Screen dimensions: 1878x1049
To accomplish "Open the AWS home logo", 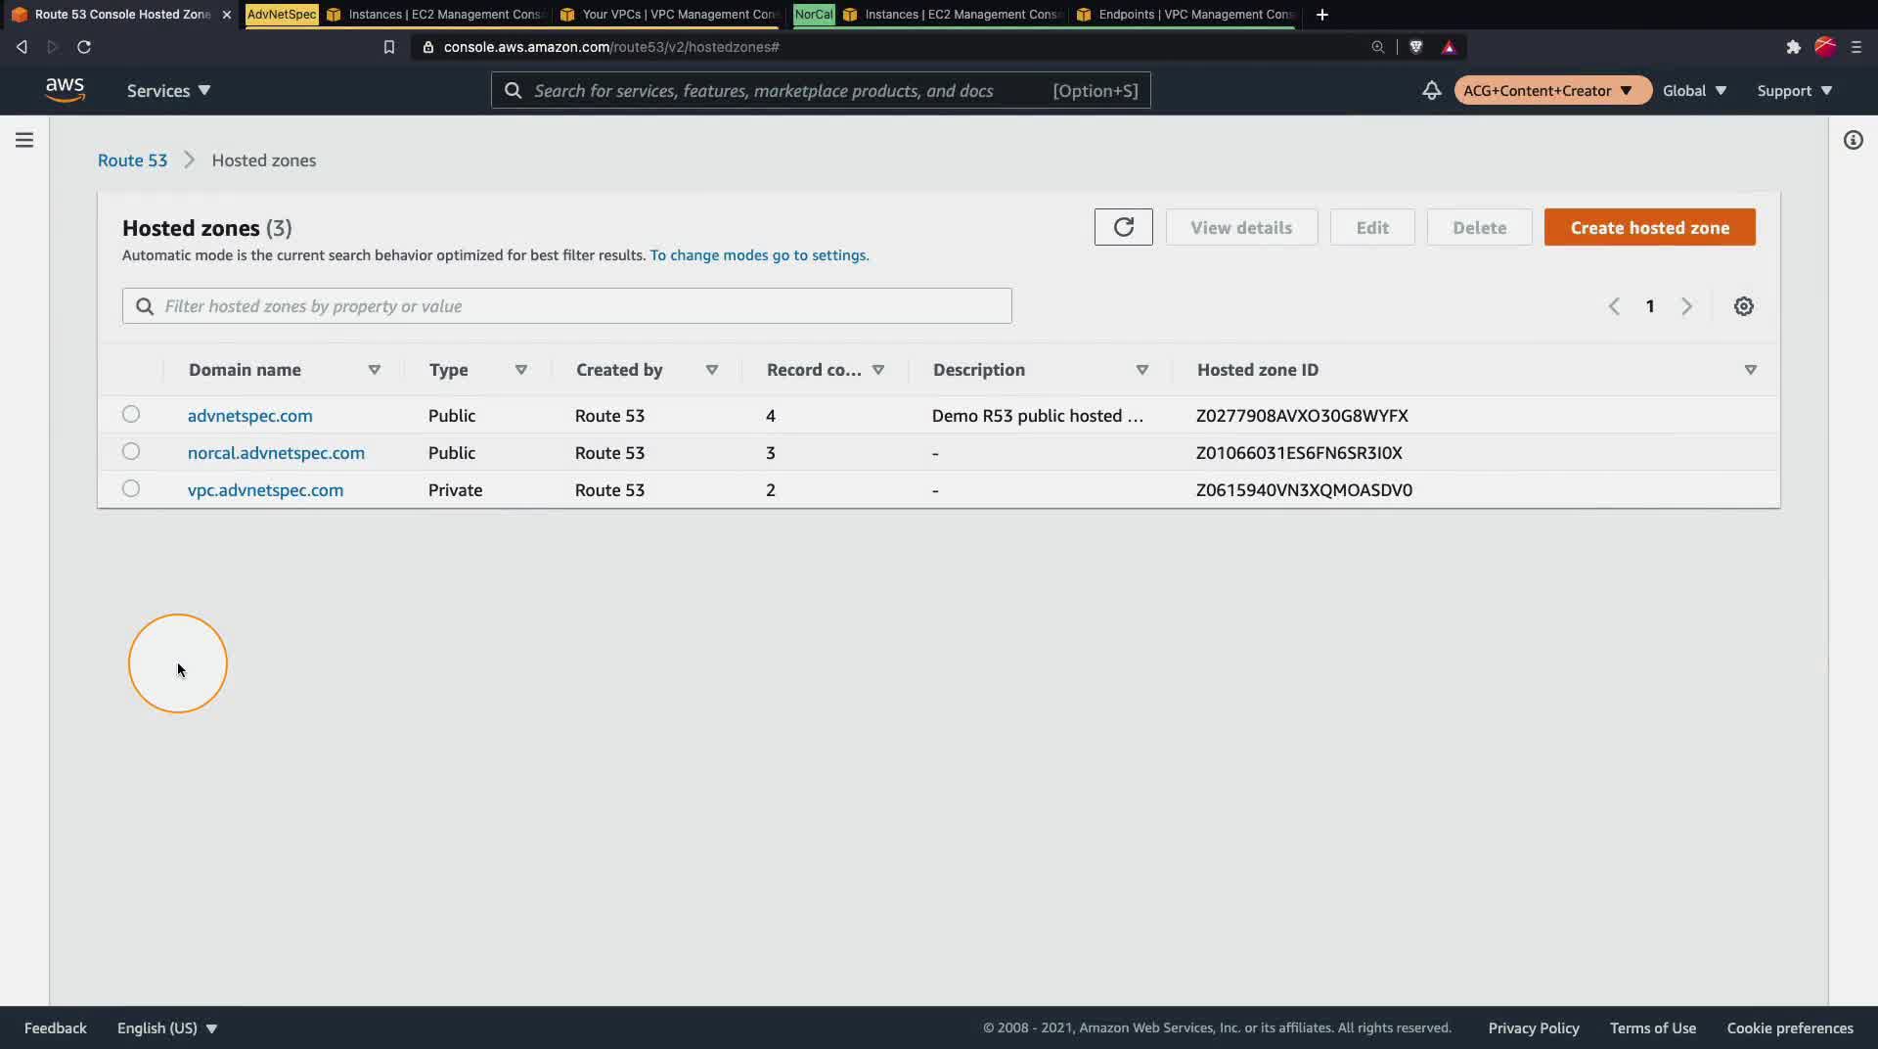I will click(x=65, y=90).
